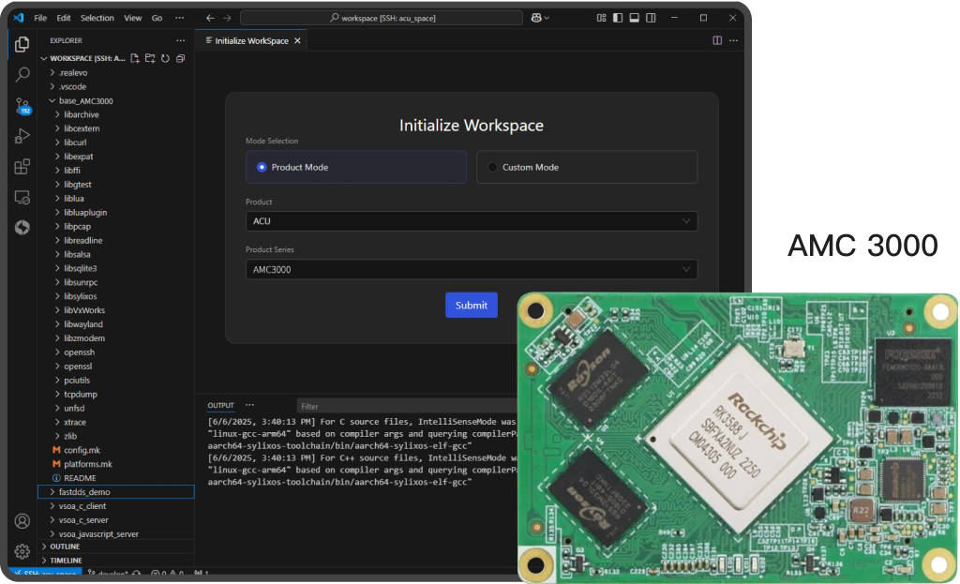Open Run and Debug view

(22, 136)
